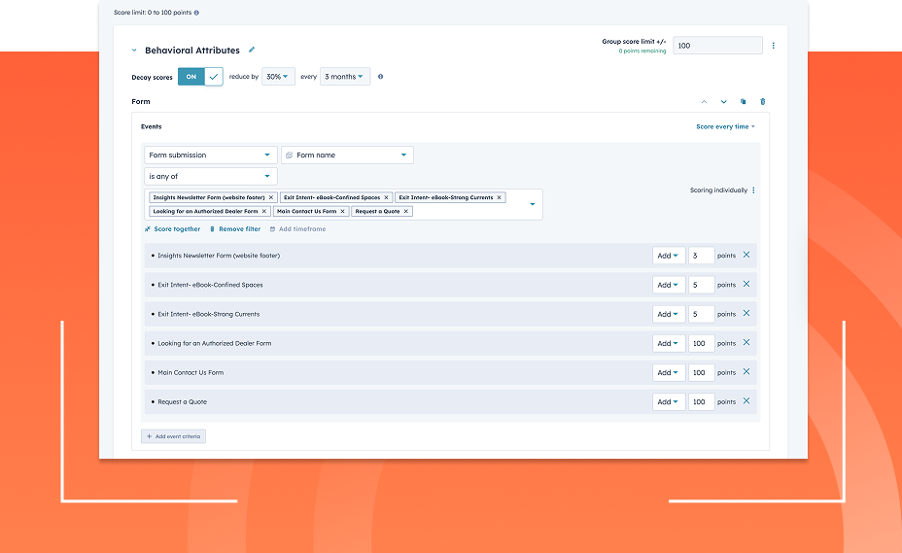Edit points for eBook-Strong Currents
Viewport: 902px width, 553px height.
pyautogui.click(x=701, y=314)
